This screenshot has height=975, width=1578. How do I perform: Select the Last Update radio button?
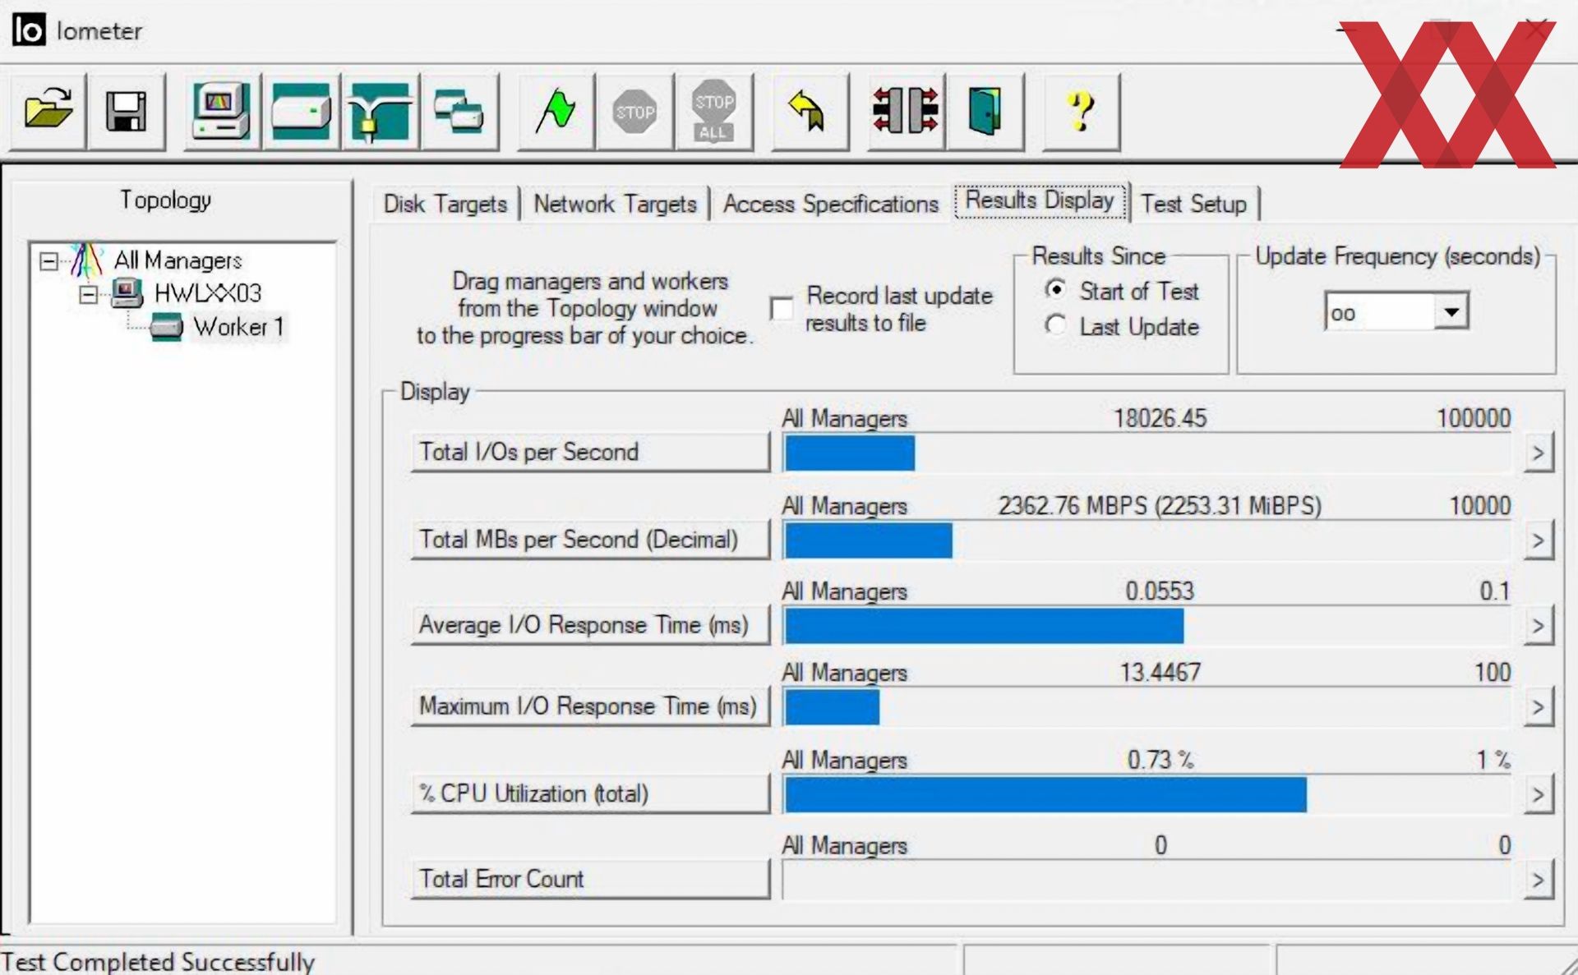pyautogui.click(x=1056, y=326)
